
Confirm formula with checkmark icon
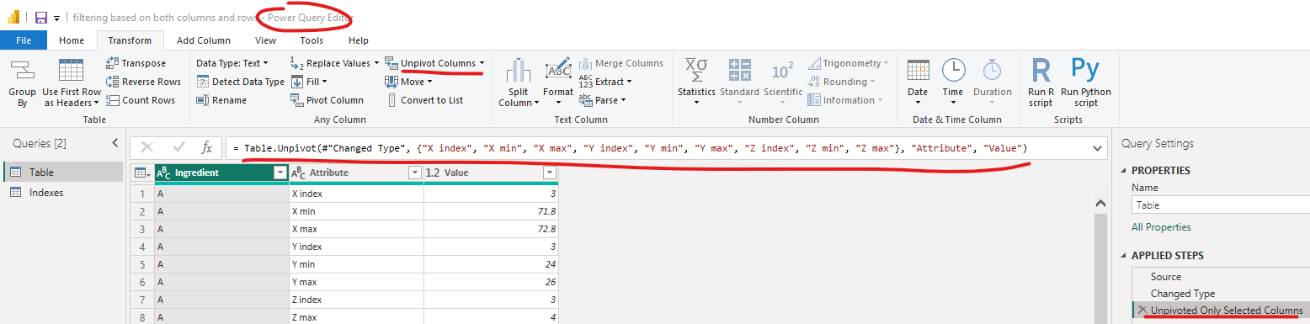click(x=178, y=147)
